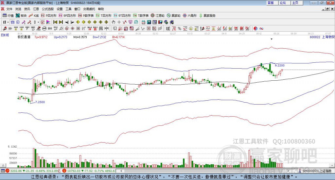Switch to K线 candlestick chart
This screenshot has height=180, width=335.
34,16
